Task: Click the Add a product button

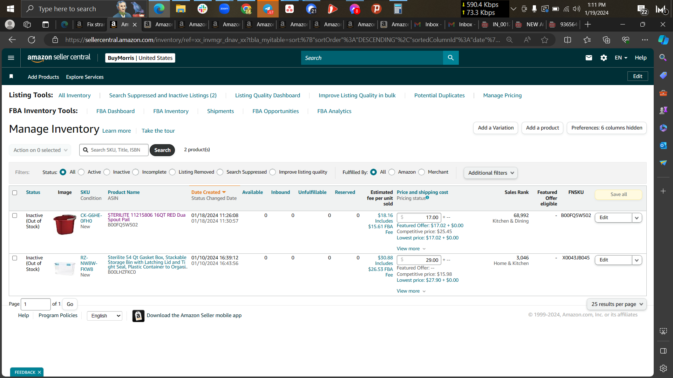Action: click(x=542, y=128)
